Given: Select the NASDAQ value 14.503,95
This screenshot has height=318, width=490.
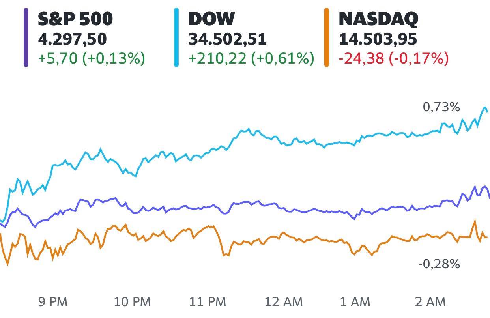Looking at the screenshot, I should (378, 39).
